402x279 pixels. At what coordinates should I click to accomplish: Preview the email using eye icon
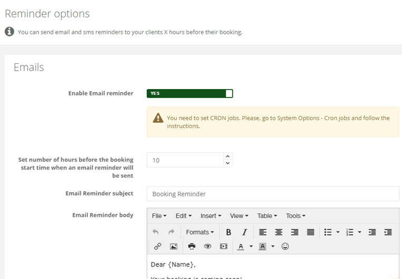[x=208, y=246]
